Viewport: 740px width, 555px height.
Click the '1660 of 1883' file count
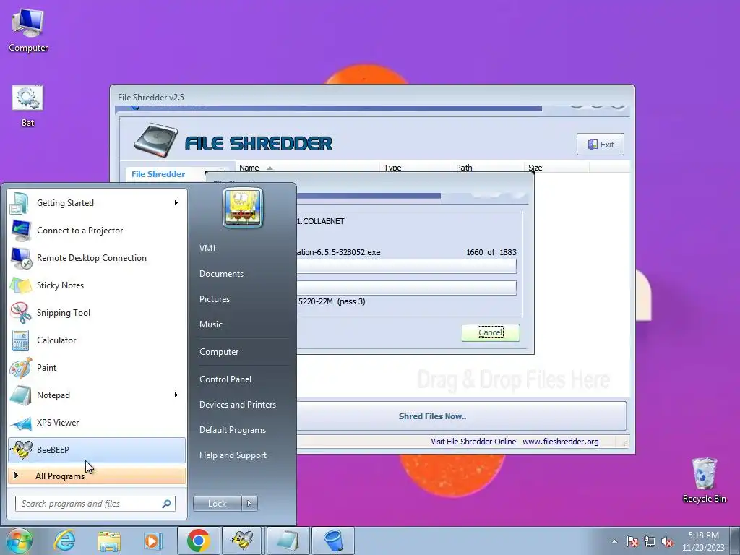coord(491,252)
